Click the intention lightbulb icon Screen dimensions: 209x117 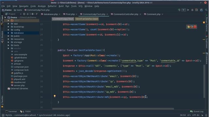point(55,96)
